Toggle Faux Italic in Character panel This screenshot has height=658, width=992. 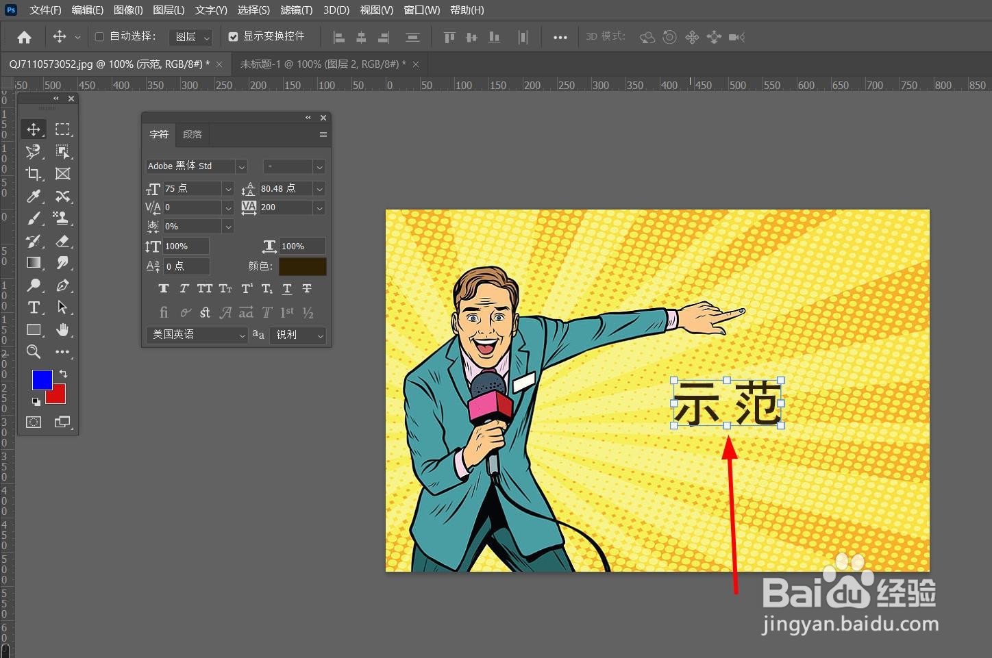click(184, 289)
